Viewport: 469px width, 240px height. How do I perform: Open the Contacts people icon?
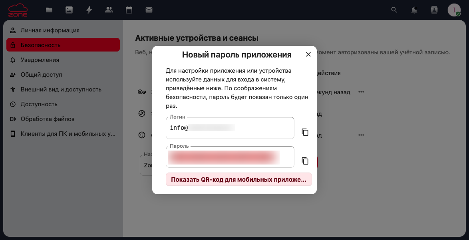click(x=109, y=10)
